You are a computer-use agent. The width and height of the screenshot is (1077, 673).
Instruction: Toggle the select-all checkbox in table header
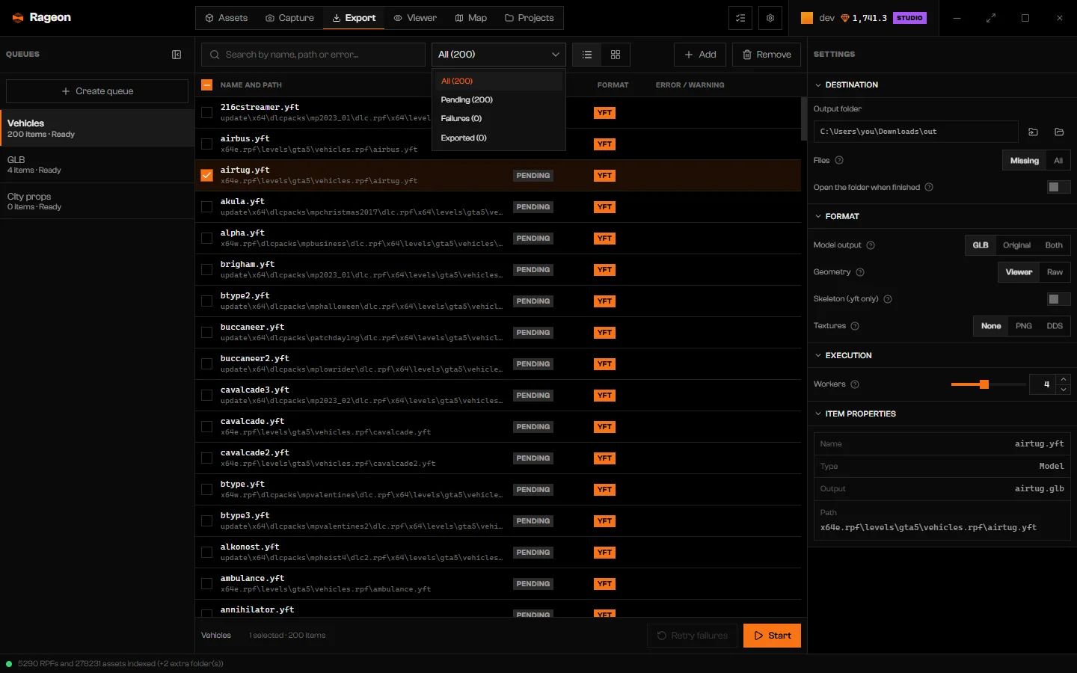point(207,85)
